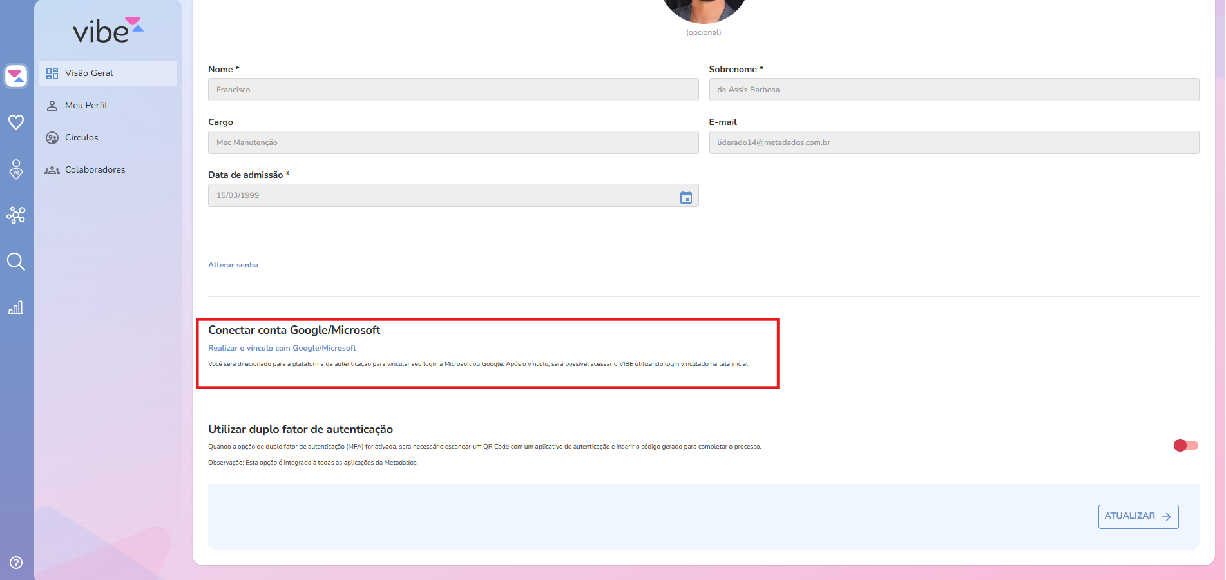Viewport: 1226px width, 580px height.
Task: Click Realizar o vínculo com Google/Microsoft link
Action: (x=282, y=348)
